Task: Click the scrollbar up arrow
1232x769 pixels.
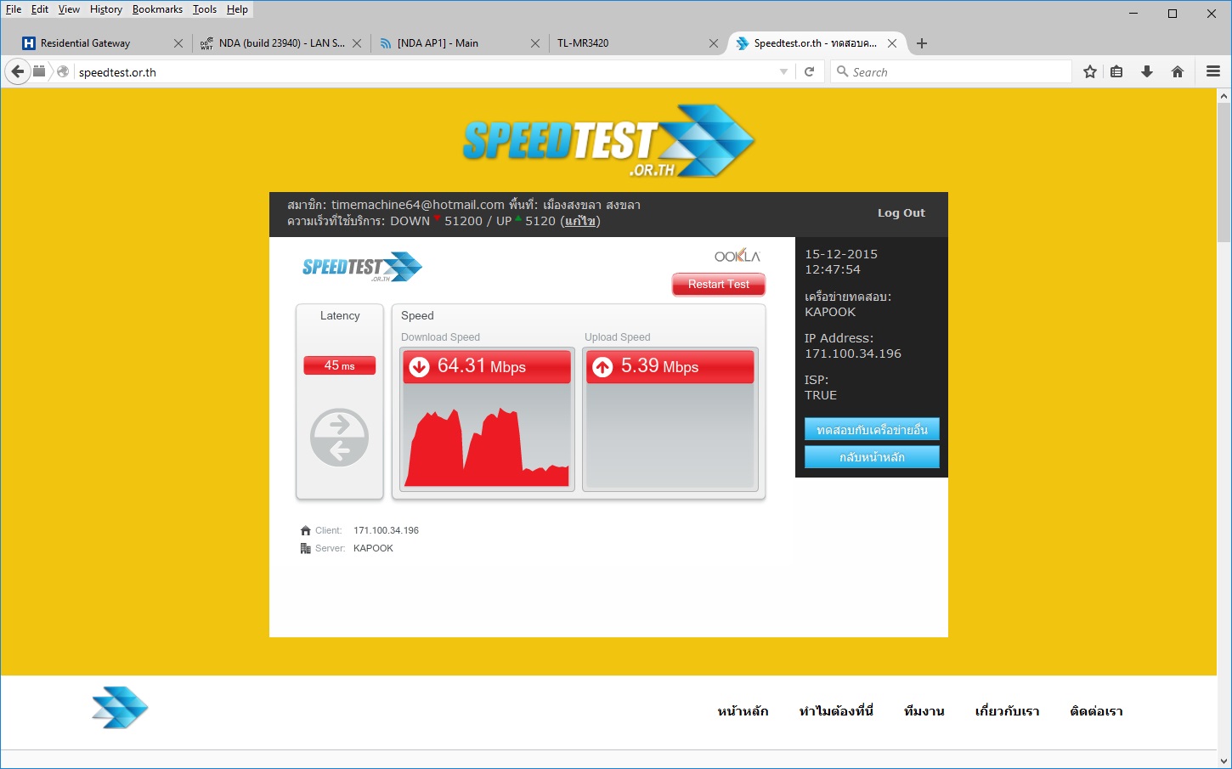Action: pyautogui.click(x=1224, y=96)
